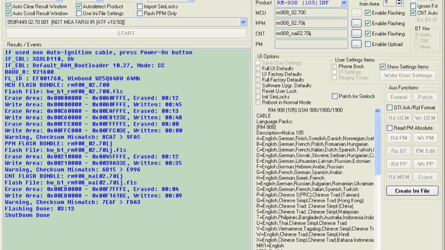Click the Format aux function button
Screen dimensions: 445x250
399,97
